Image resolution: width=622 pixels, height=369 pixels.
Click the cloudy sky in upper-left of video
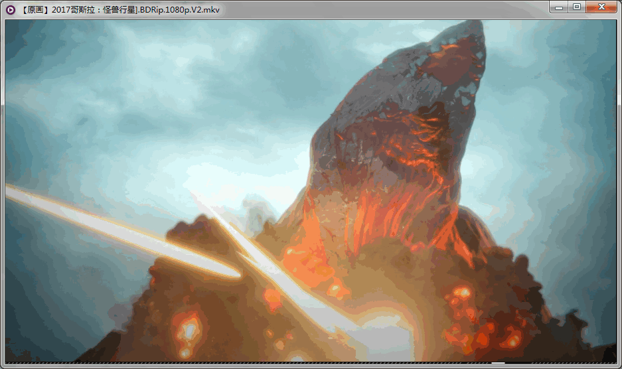tap(100, 80)
